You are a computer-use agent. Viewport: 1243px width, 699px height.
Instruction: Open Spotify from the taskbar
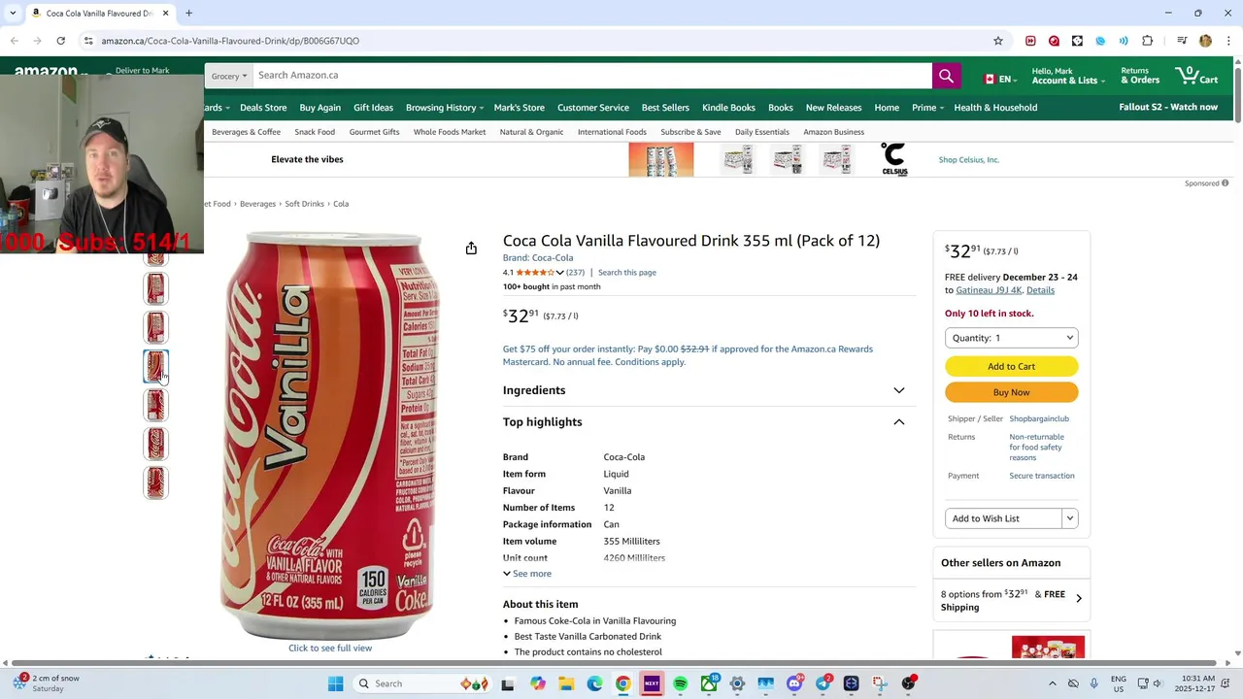point(680,683)
